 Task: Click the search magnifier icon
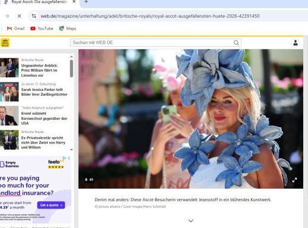click(x=236, y=43)
